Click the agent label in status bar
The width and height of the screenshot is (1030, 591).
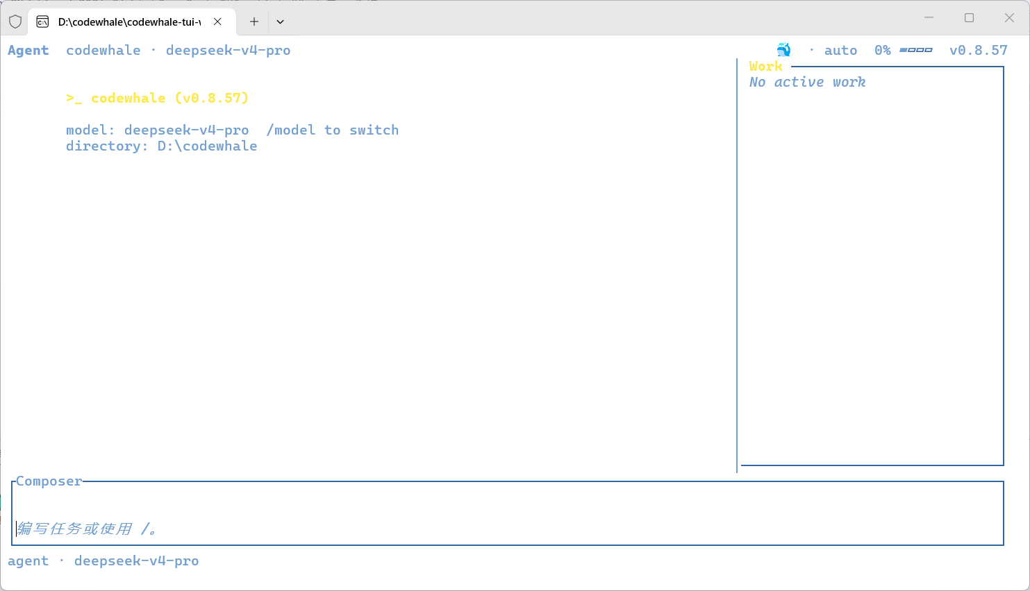[x=28, y=560]
